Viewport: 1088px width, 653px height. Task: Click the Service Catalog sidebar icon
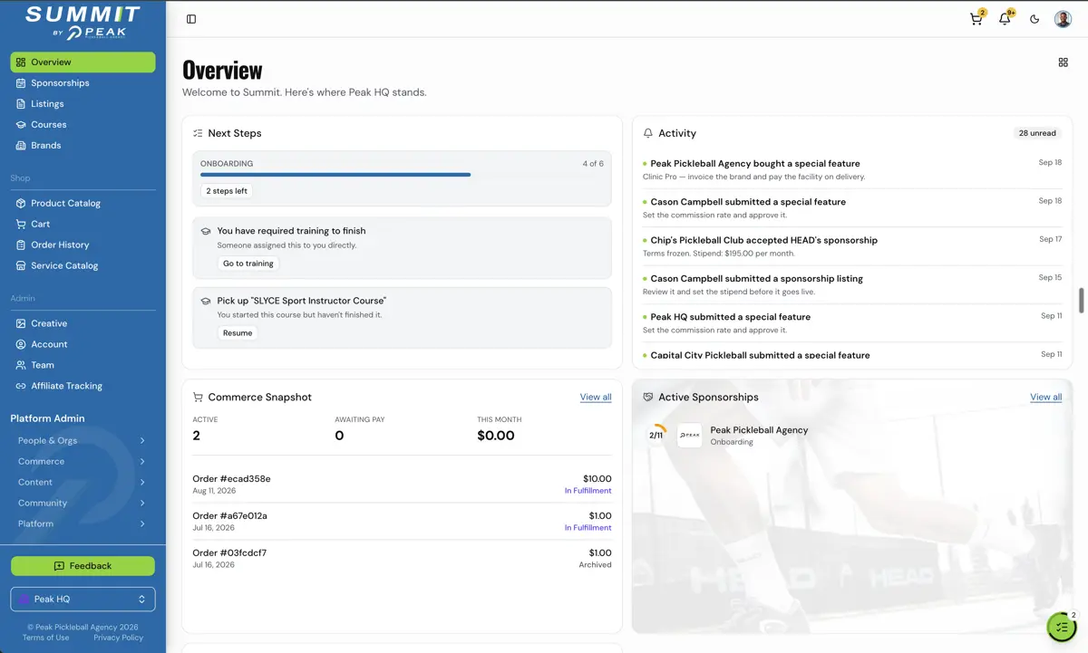pyautogui.click(x=22, y=266)
